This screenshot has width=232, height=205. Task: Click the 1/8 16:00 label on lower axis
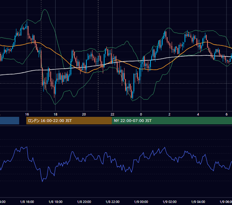coord(27,202)
